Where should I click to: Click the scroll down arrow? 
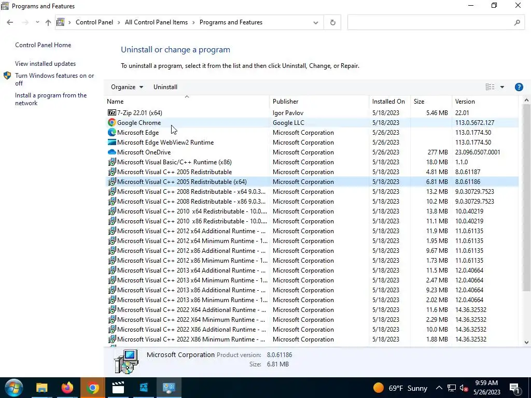point(526,343)
